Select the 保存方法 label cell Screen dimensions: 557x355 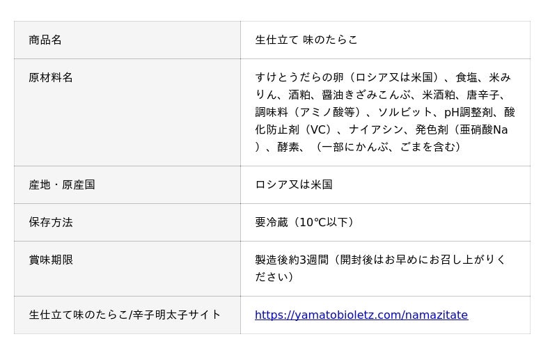tap(51, 223)
